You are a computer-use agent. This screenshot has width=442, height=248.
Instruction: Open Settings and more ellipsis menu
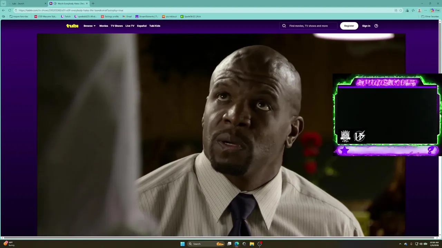coord(425,10)
